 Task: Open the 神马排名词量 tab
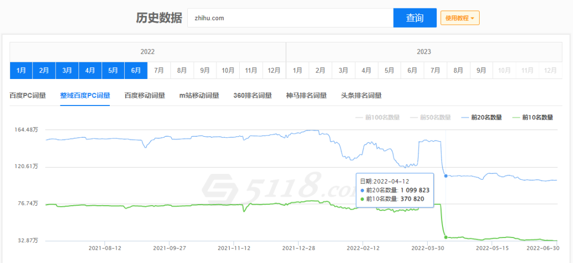[x=306, y=95]
